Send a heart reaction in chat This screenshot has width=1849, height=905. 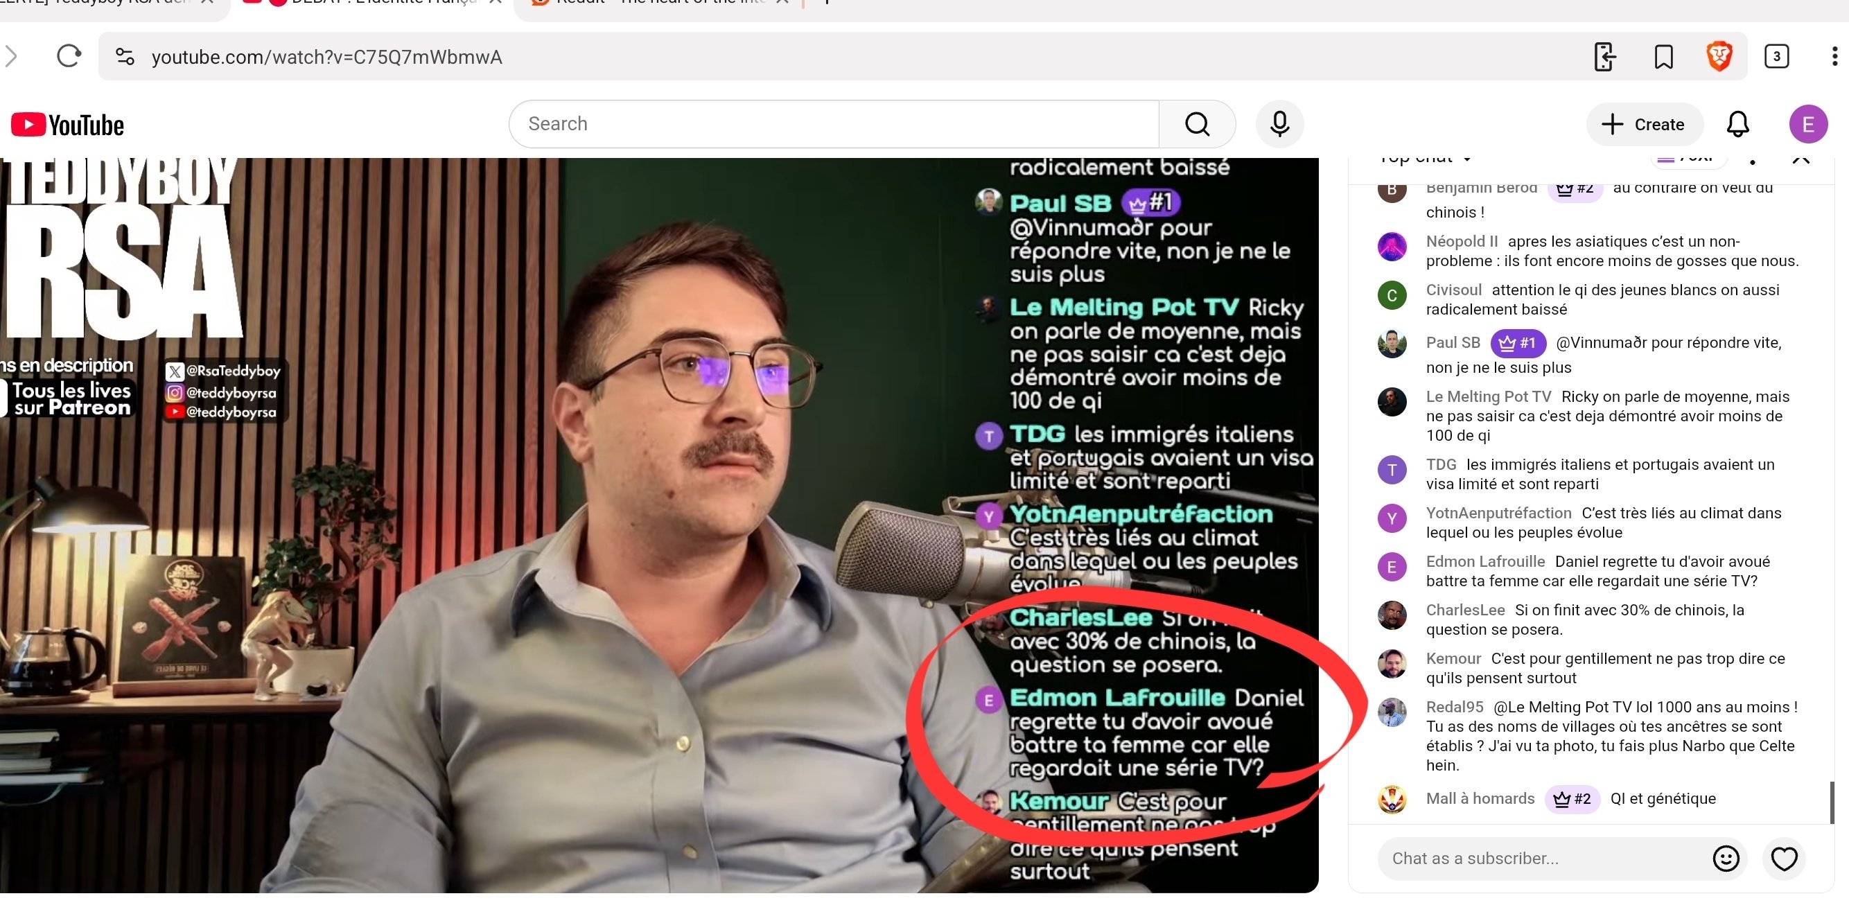click(x=1783, y=858)
